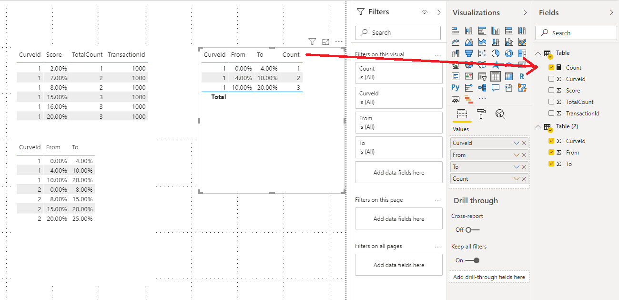The height and width of the screenshot is (300, 619).
Task: Uncheck the To field in Table (2)
Action: click(551, 164)
